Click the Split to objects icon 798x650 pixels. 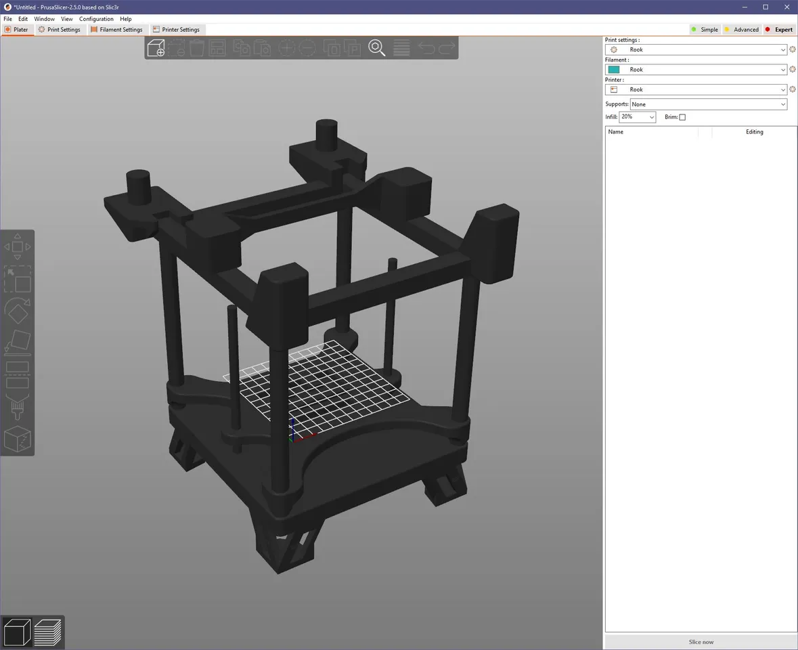tap(332, 48)
